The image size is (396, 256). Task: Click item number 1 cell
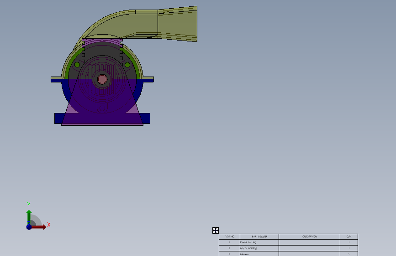tap(230, 242)
